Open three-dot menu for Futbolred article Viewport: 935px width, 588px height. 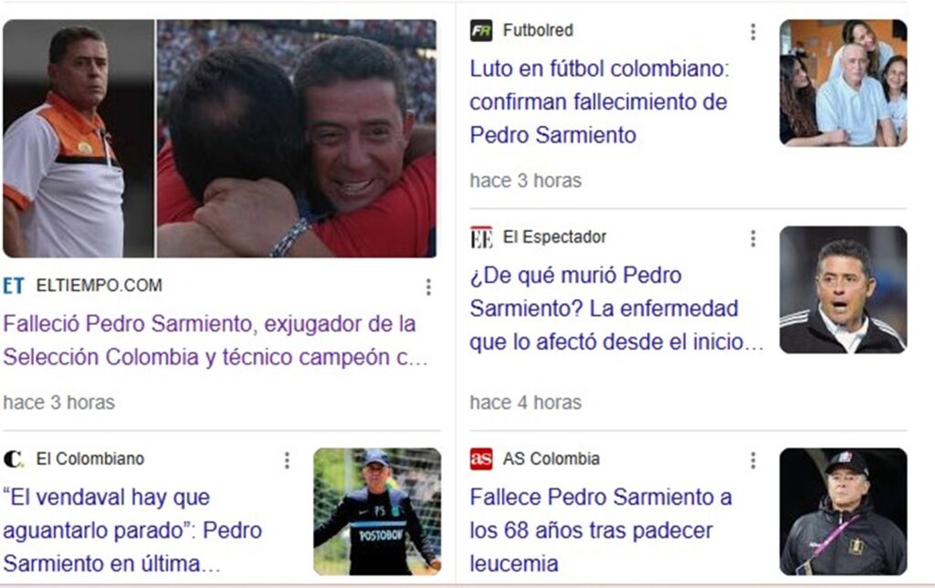coord(753,32)
